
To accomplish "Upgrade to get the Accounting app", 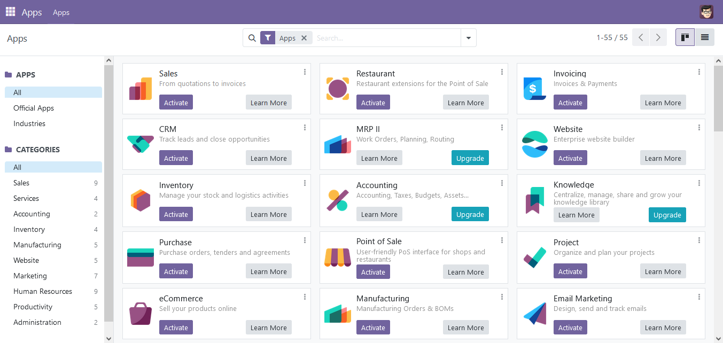I will 470,214.
